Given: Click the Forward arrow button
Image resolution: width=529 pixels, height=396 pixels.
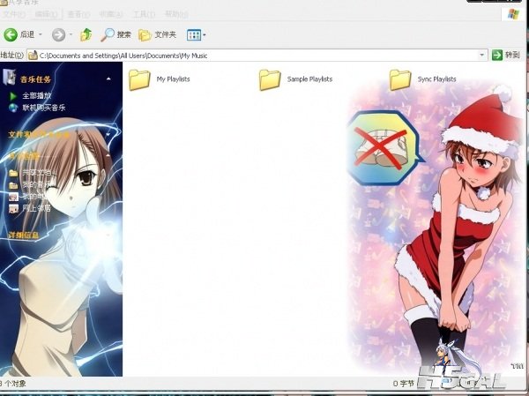Looking at the screenshot, I should [58, 34].
